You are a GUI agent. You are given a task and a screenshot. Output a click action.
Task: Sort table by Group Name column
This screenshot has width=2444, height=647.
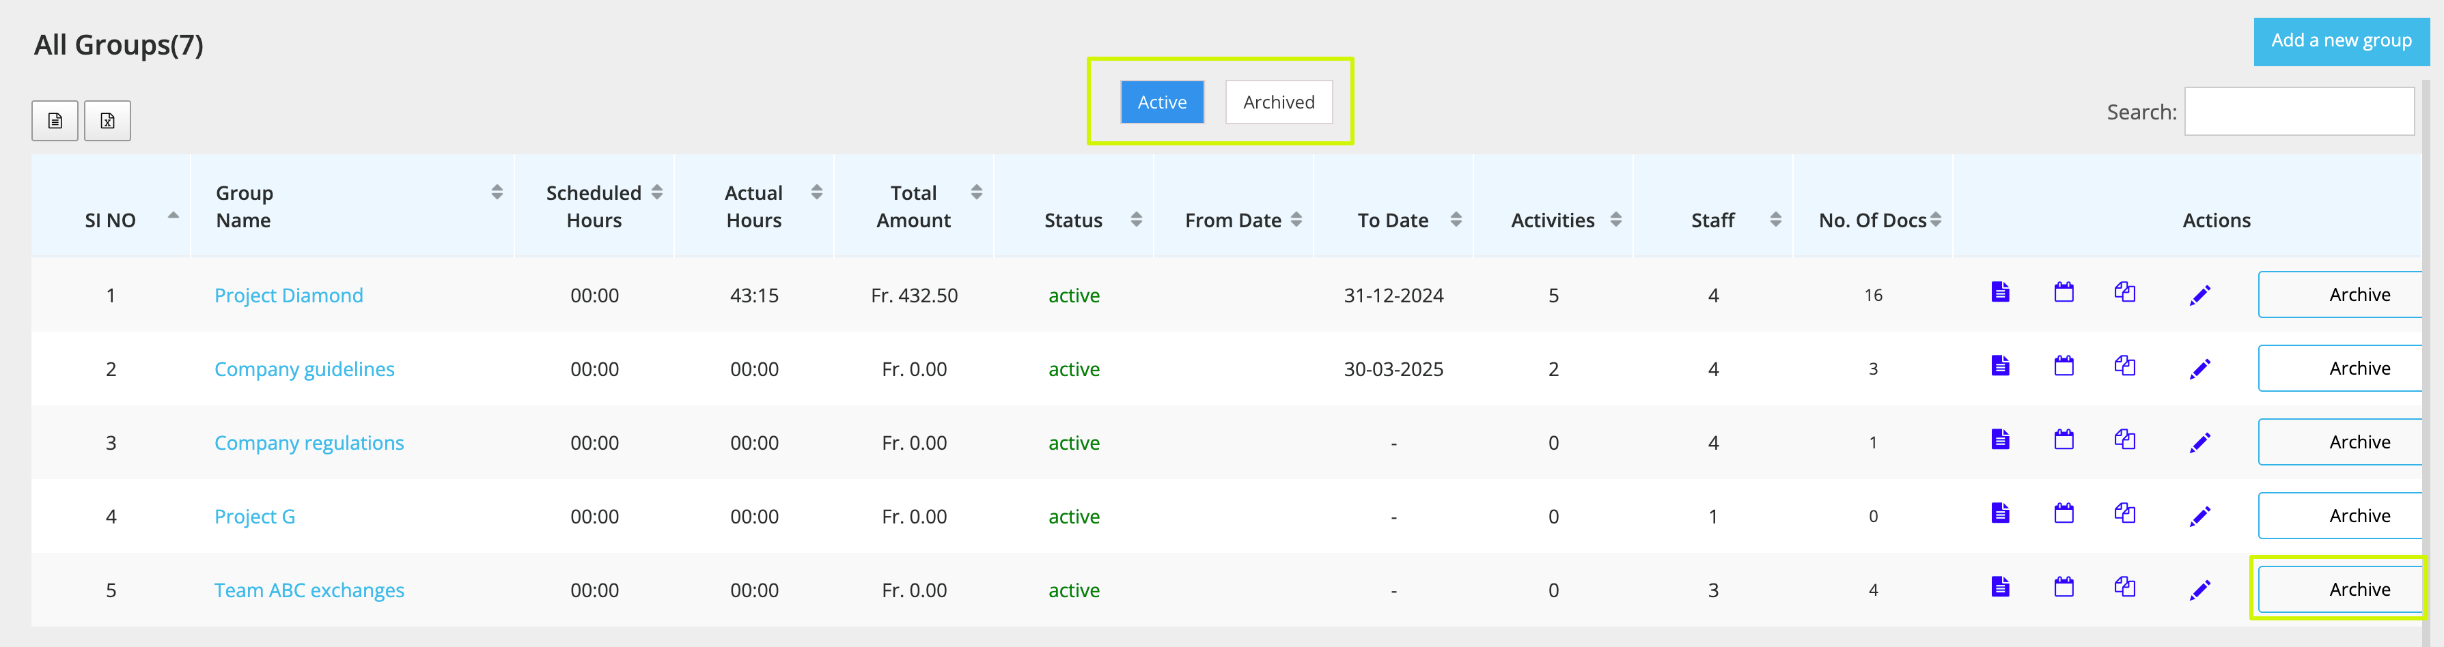(x=496, y=192)
